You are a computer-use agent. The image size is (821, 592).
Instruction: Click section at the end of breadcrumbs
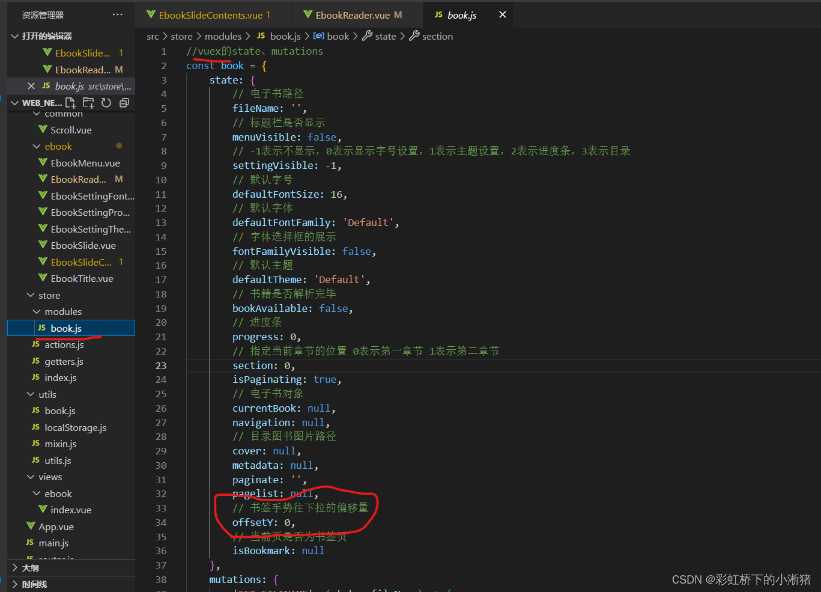point(437,36)
